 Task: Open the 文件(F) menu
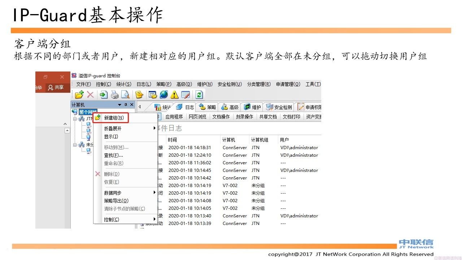pos(83,84)
